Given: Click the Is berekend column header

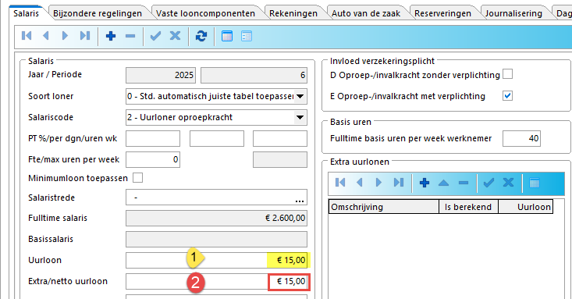Looking at the screenshot, I should pyautogui.click(x=468, y=207).
